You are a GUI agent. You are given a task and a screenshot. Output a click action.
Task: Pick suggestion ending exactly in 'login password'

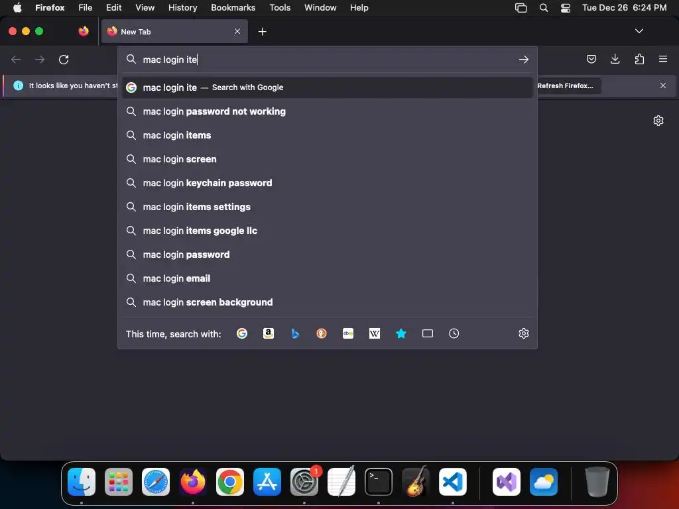pos(327,254)
